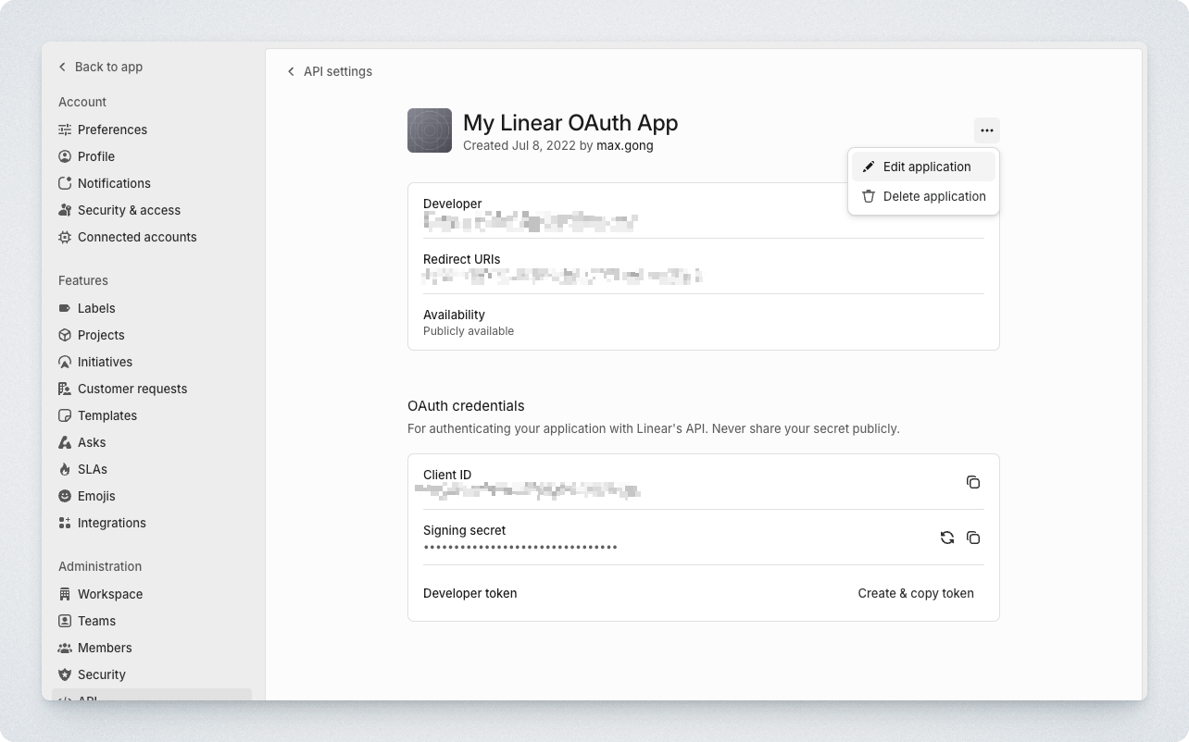This screenshot has width=1189, height=742.
Task: Go to Security & access
Action: [129, 210]
